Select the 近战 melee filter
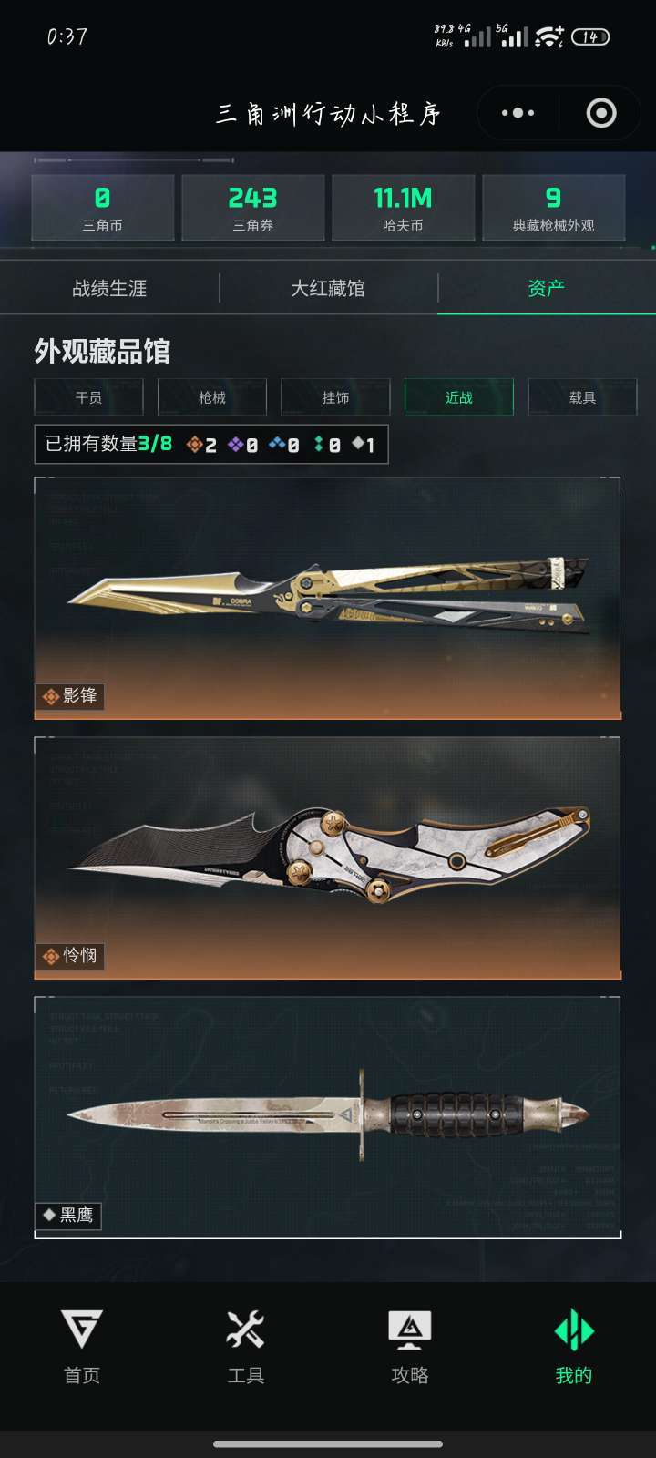This screenshot has height=1458, width=656. 459,397
